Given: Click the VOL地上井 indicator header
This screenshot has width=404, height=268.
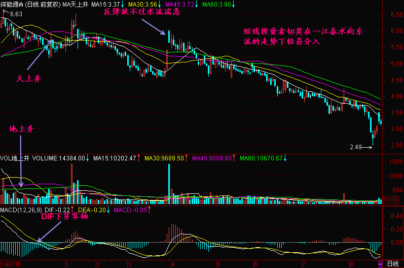Looking at the screenshot, I should click(15, 158).
